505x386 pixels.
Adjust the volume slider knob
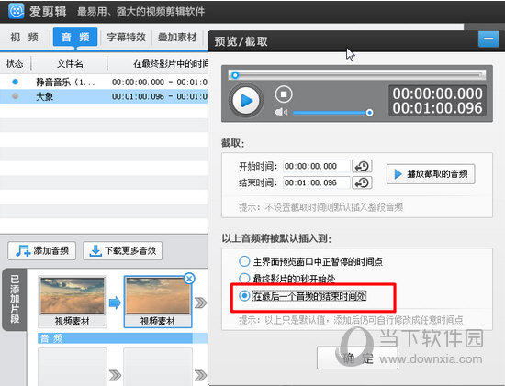pos(369,113)
